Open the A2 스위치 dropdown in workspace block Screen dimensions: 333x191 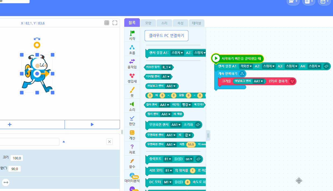(269, 66)
